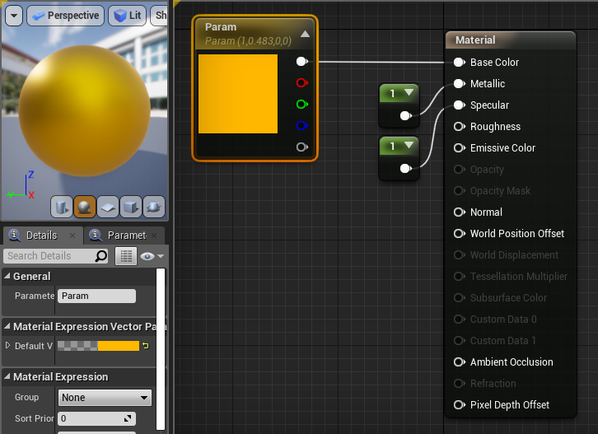Select the cylinder preview mesh icon
Screen dimensions: 598x434
tap(62, 206)
